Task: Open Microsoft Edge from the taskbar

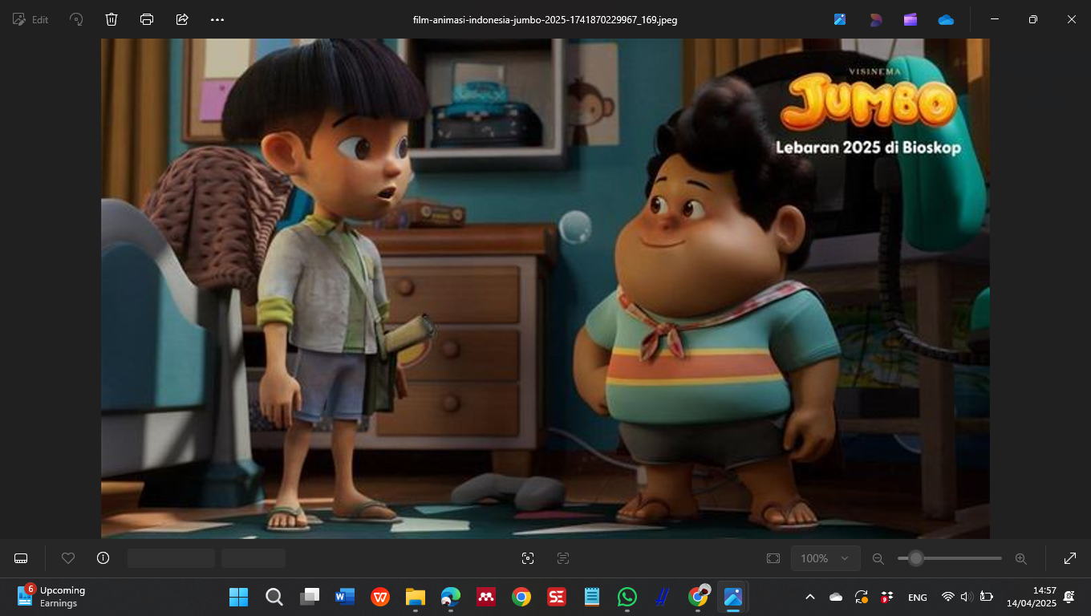Action: click(x=451, y=597)
